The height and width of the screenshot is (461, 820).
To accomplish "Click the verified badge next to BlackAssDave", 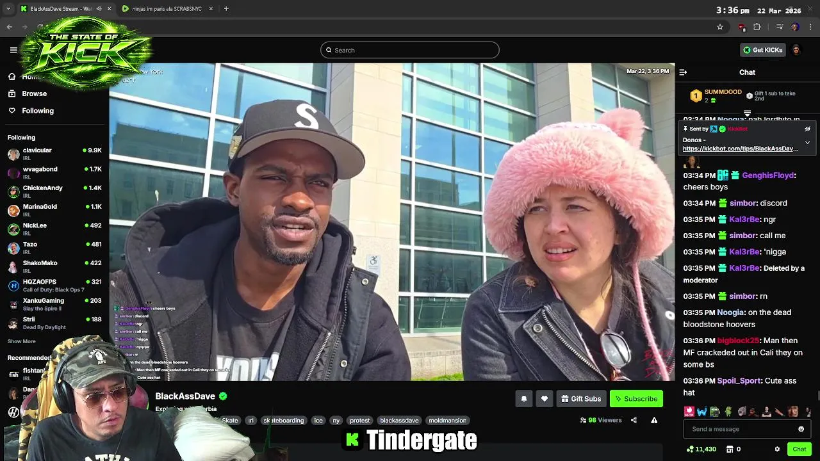I will pyautogui.click(x=223, y=396).
